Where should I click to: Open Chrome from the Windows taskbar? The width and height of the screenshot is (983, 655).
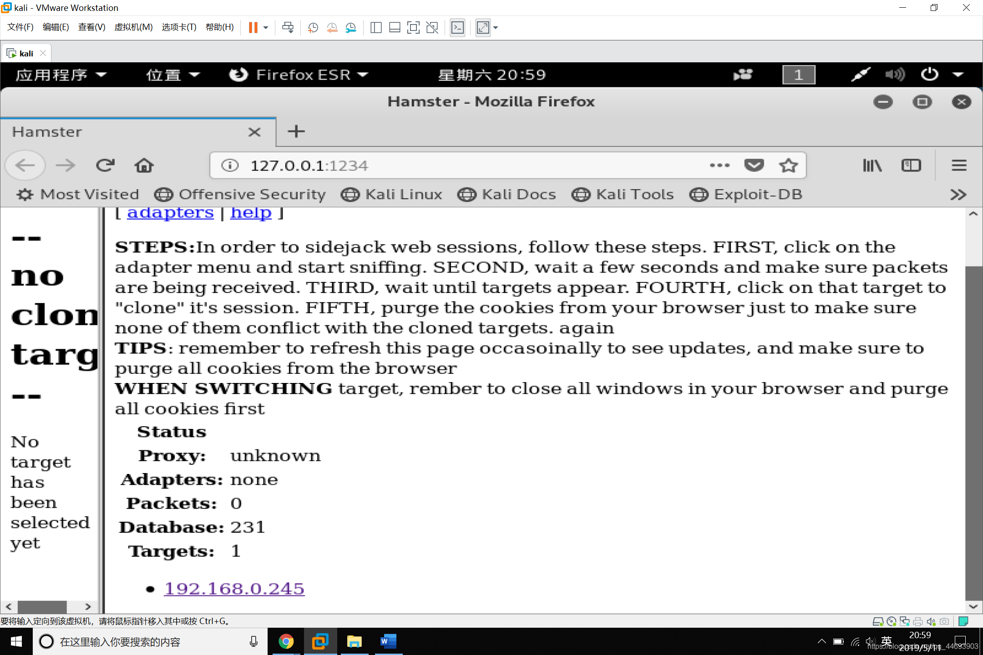[x=286, y=642]
